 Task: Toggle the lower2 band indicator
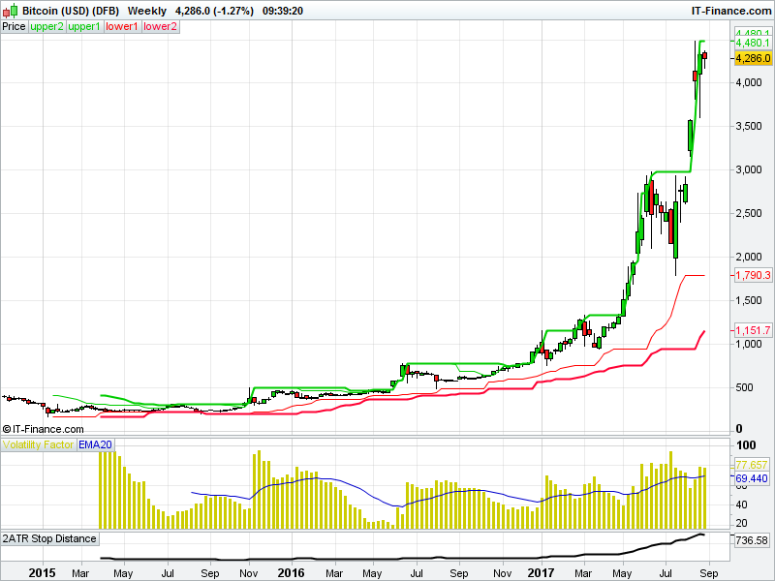pos(158,26)
